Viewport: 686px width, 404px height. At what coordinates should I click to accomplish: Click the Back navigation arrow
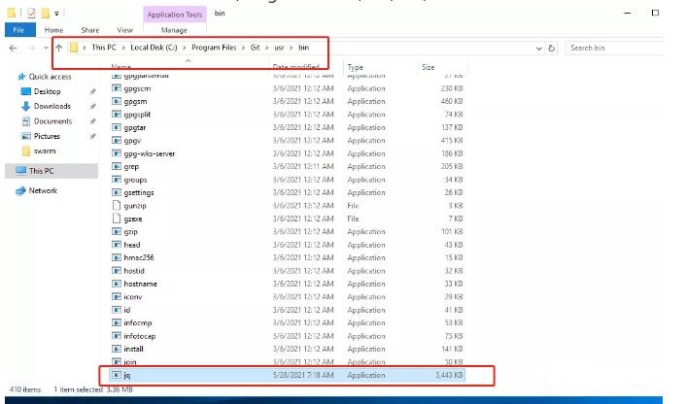click(12, 48)
